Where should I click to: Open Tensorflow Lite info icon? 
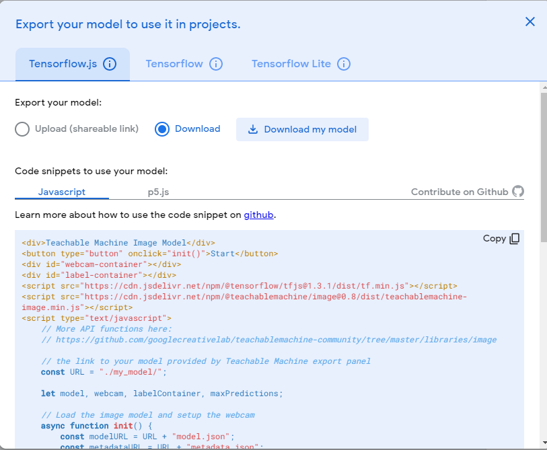(344, 64)
